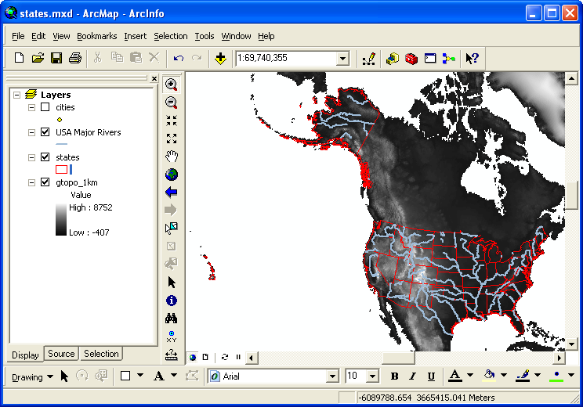
Task: Switch to the Source tab
Action: tap(61, 354)
